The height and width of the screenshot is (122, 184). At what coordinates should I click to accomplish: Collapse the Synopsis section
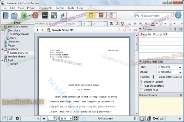(140, 29)
